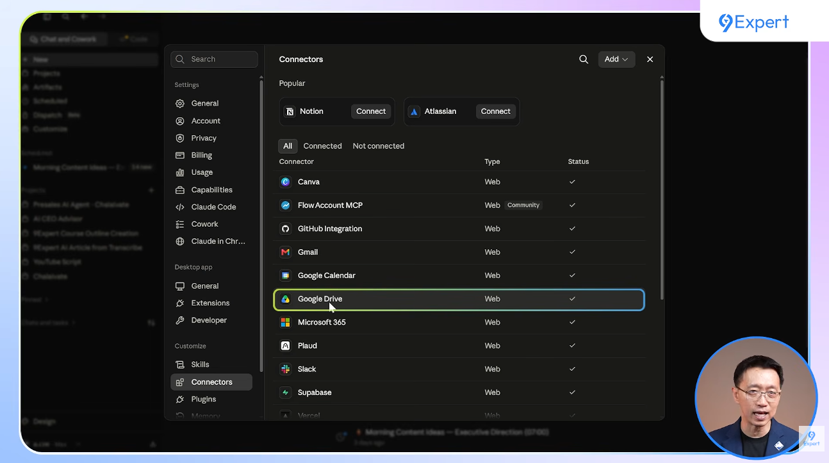Click the Plugins icon in sidebar
This screenshot has height=463, width=829.
180,399
